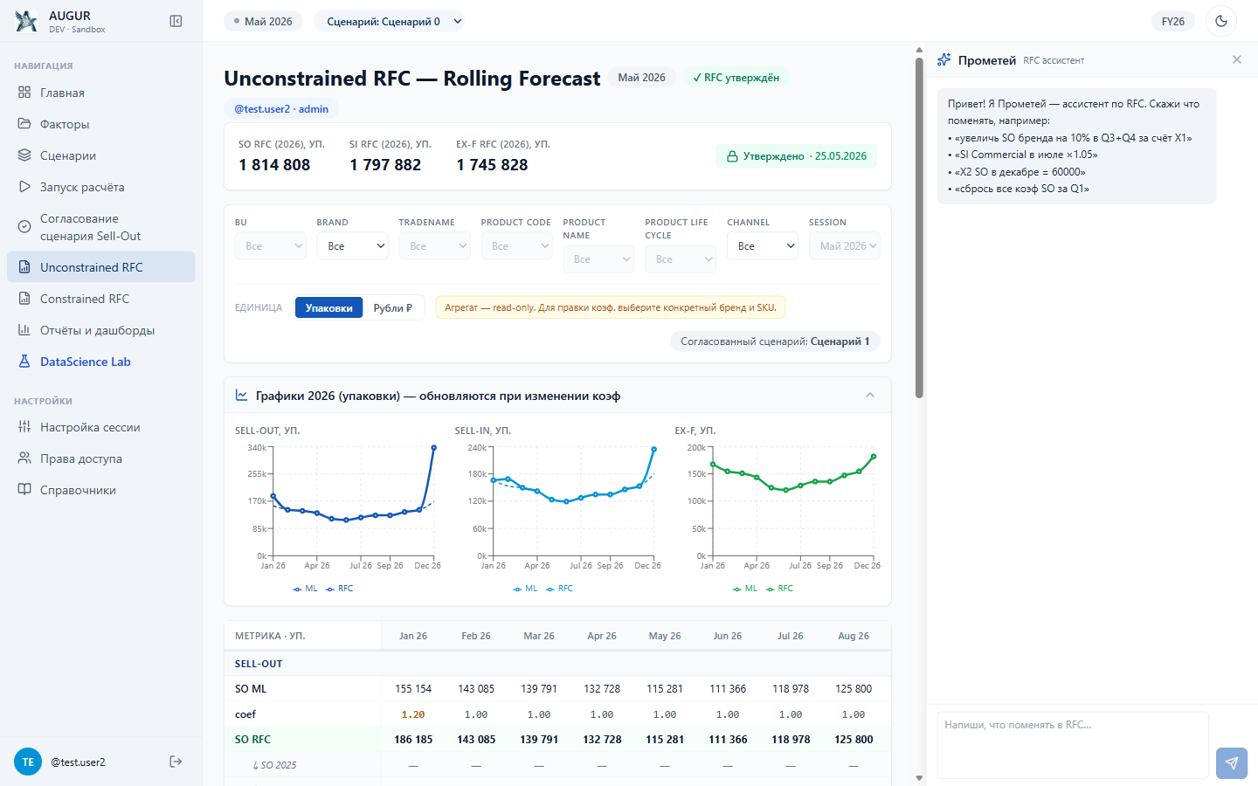This screenshot has width=1258, height=786.
Task: Send the message with the paper-plane icon
Action: 1232,762
